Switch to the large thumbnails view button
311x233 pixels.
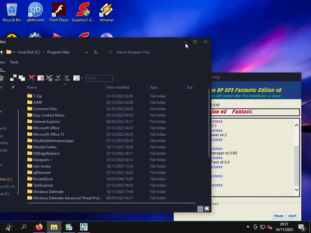[x=207, y=209]
